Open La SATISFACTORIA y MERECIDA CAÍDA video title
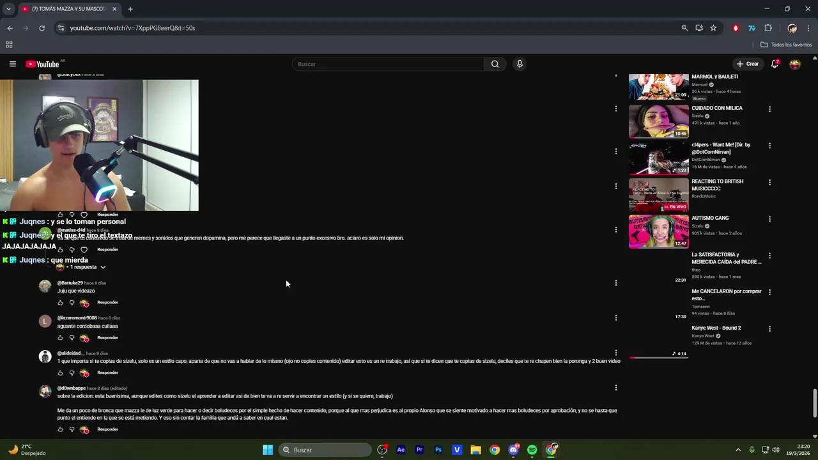The image size is (818, 460). point(727,258)
